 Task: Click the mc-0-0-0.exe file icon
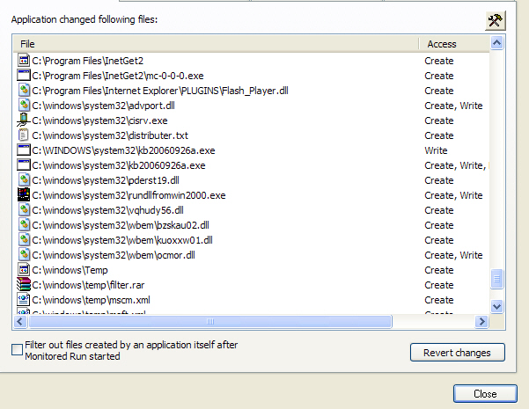point(24,76)
